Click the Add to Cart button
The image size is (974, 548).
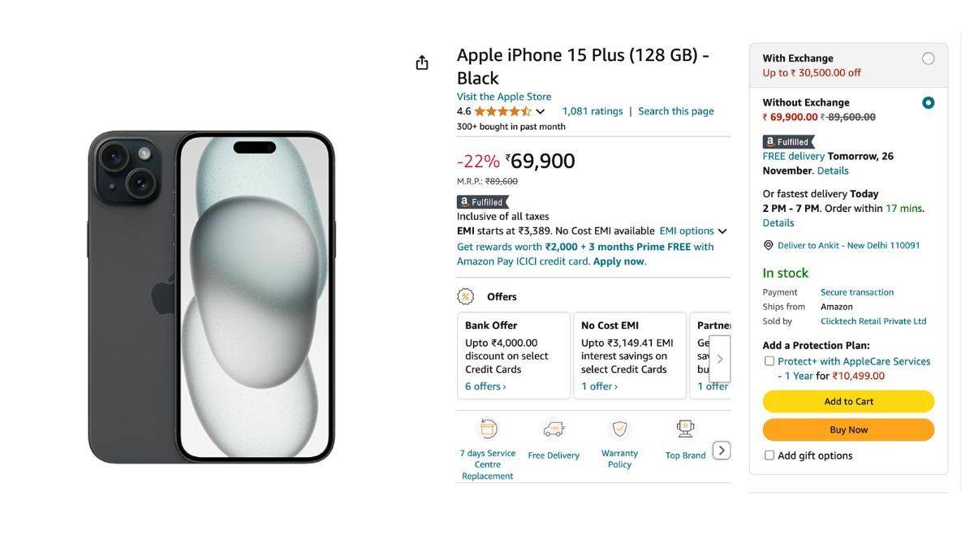pyautogui.click(x=848, y=401)
